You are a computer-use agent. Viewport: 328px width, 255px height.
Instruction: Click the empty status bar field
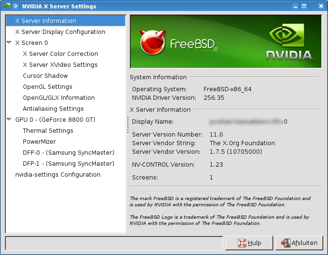pos(114,243)
